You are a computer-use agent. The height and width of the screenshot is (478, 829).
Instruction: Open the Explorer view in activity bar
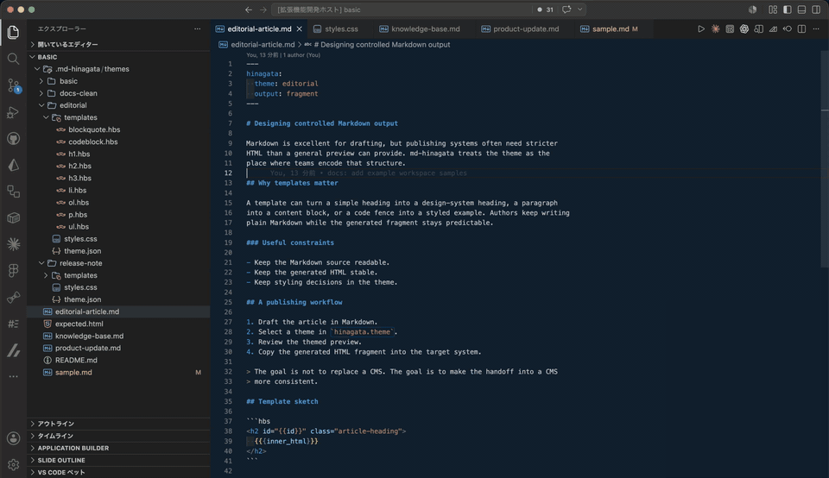13,32
